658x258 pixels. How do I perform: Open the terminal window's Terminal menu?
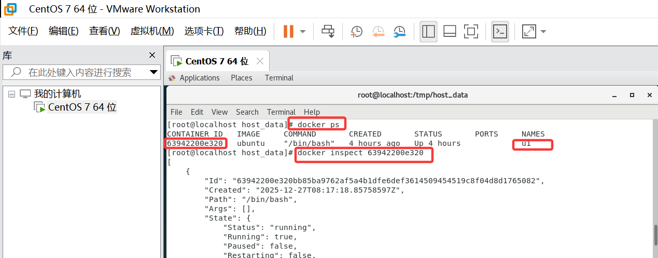tap(281, 112)
